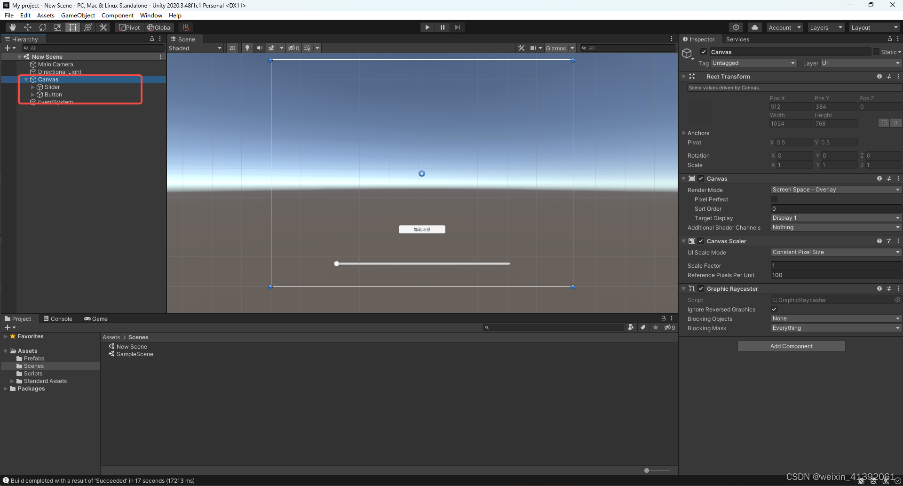Viewport: 903px width, 486px height.
Task: Click the Add Component button
Action: (x=791, y=346)
